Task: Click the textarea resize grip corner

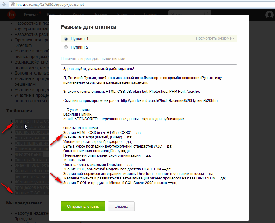Action: [x=235, y=194]
